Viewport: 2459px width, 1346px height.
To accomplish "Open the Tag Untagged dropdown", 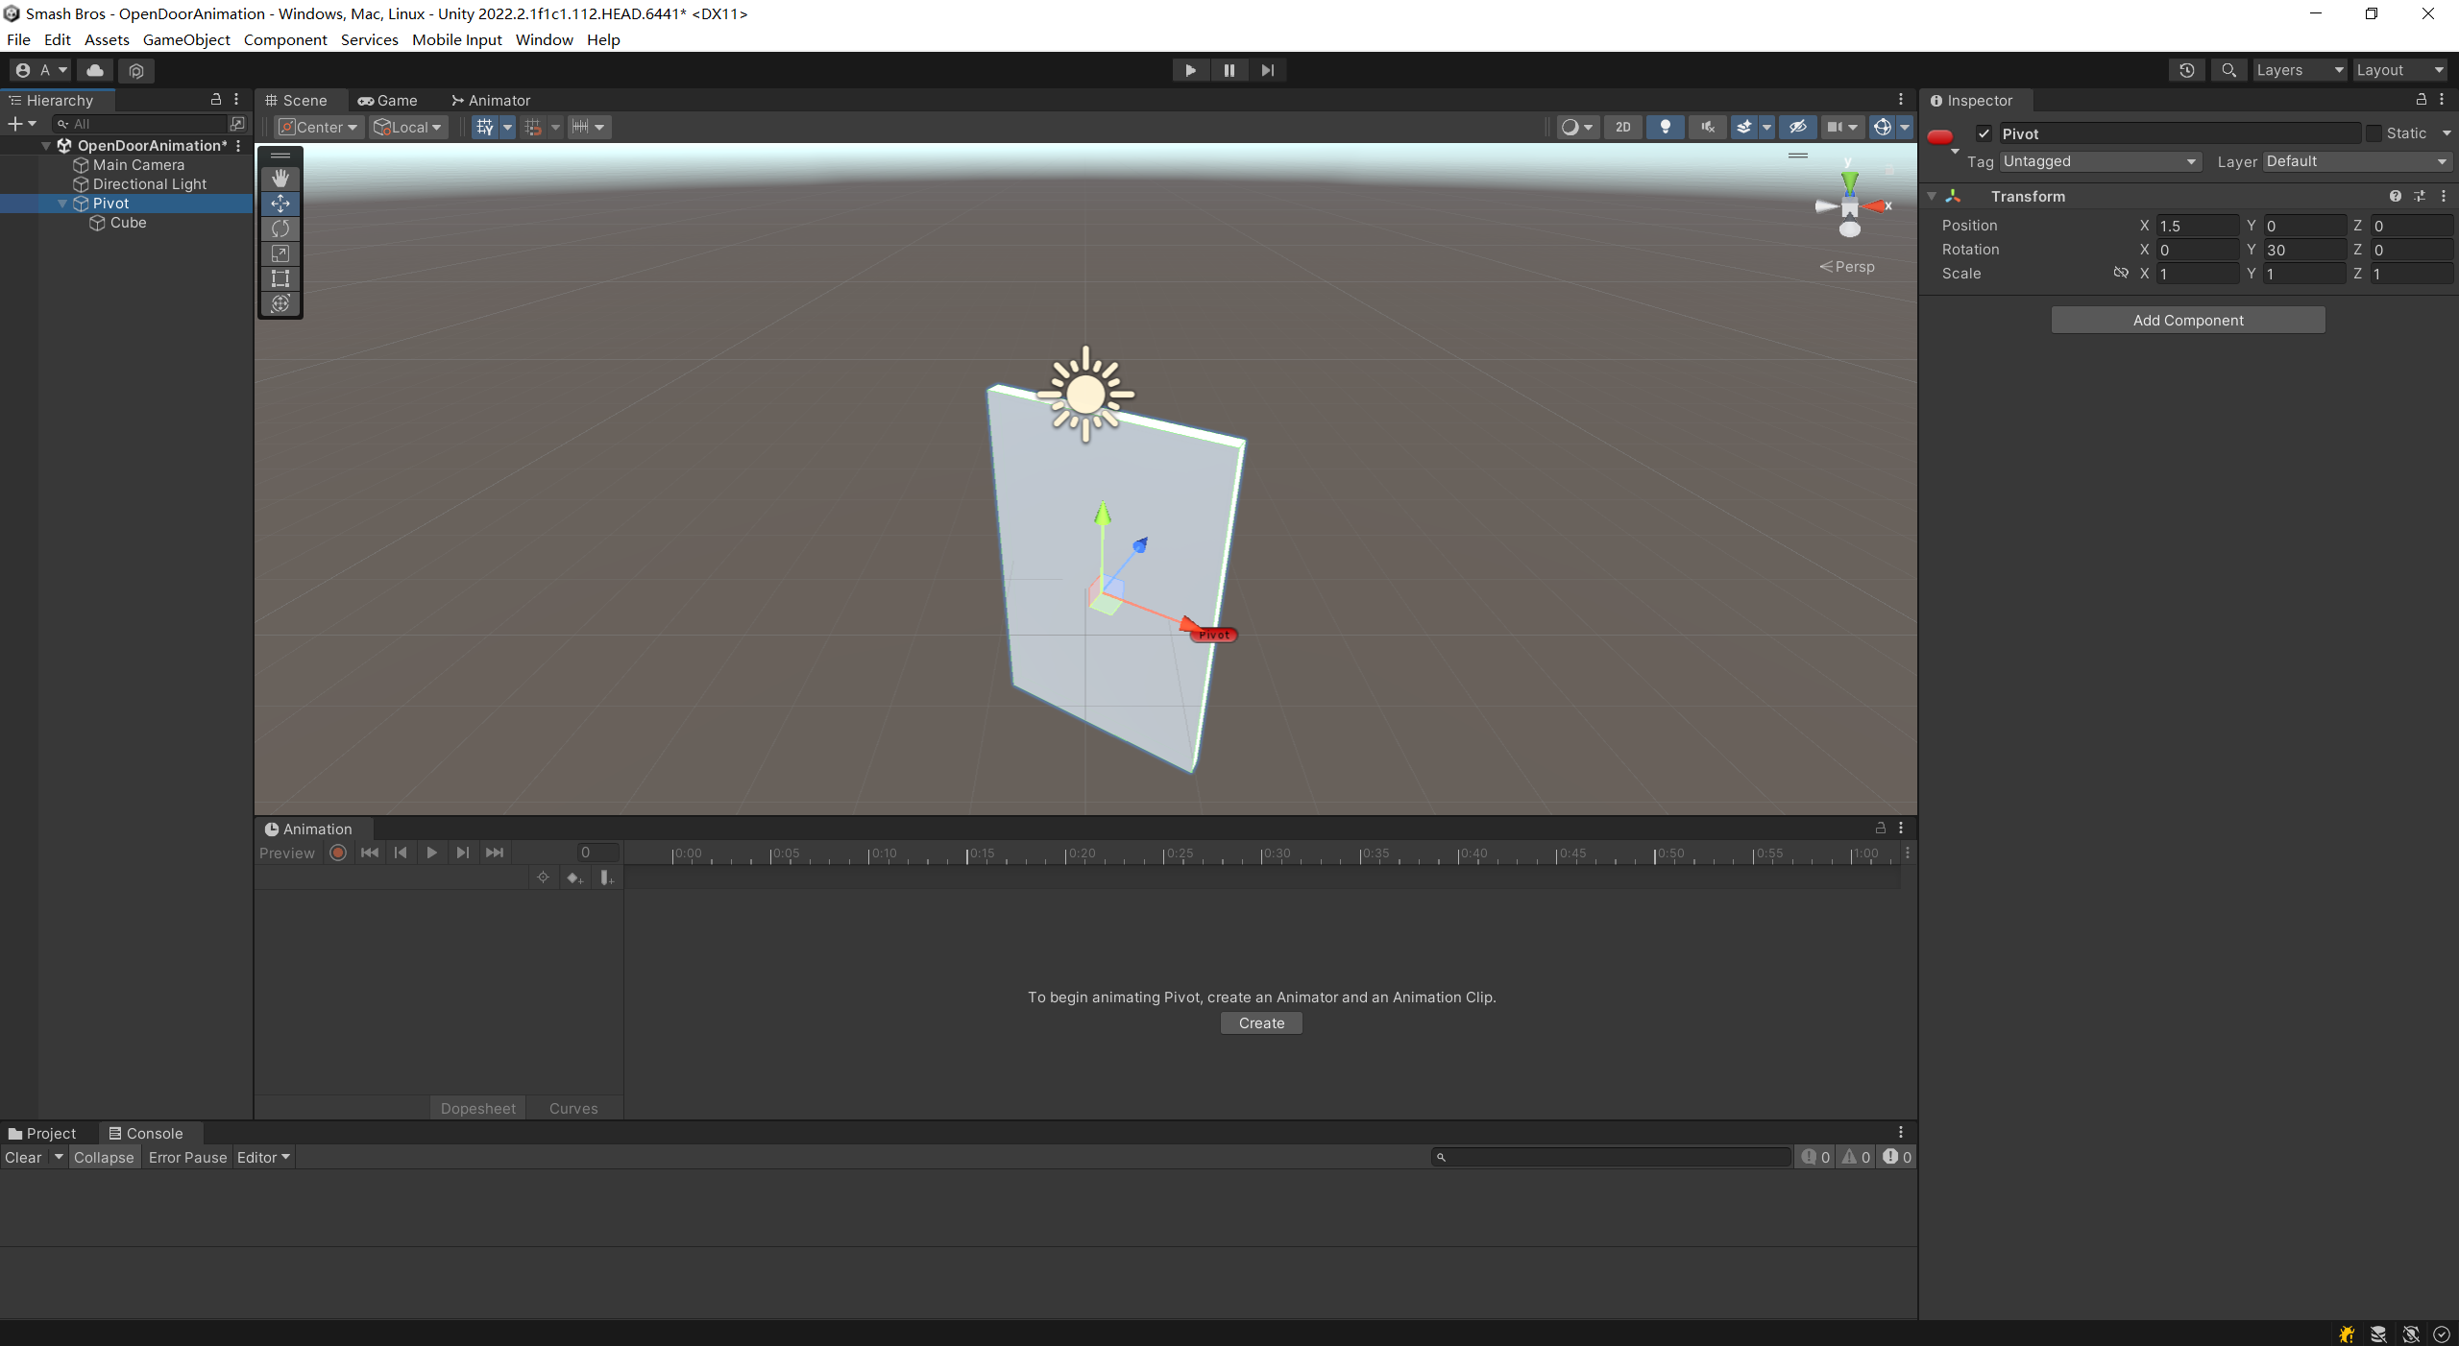I will tap(2100, 161).
